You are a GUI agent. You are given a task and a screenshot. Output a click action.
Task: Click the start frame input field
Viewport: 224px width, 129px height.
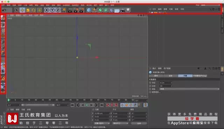pyautogui.click(x=13, y=105)
